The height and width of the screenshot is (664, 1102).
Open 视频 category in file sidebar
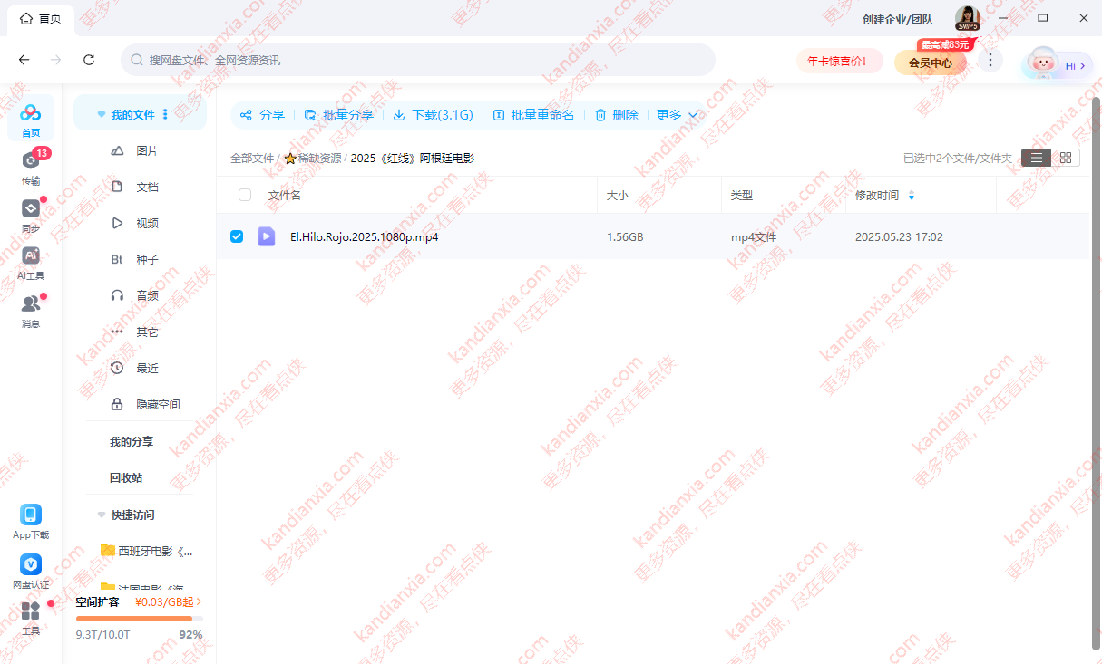[x=147, y=223]
